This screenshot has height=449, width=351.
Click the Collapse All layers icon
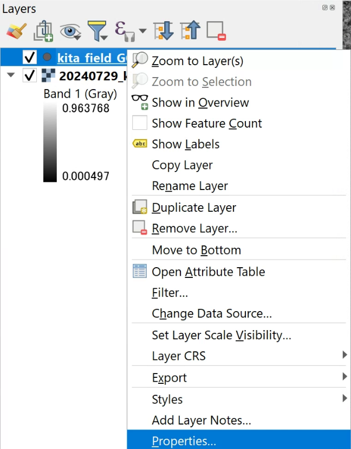(x=190, y=30)
